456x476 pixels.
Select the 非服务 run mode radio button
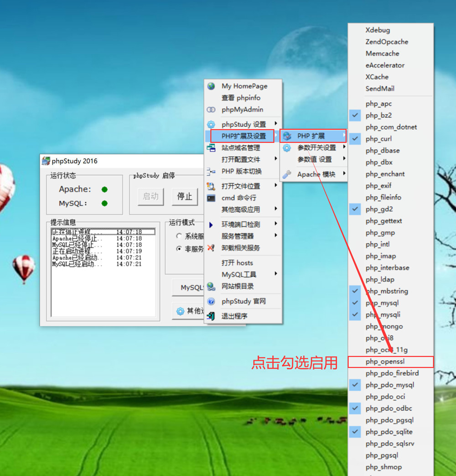tap(179, 249)
